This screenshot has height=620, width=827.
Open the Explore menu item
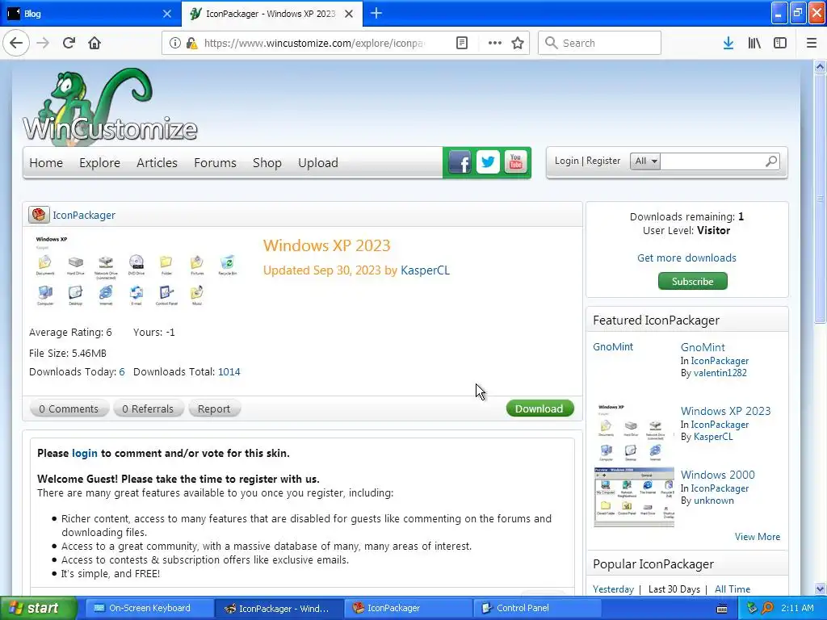click(99, 162)
